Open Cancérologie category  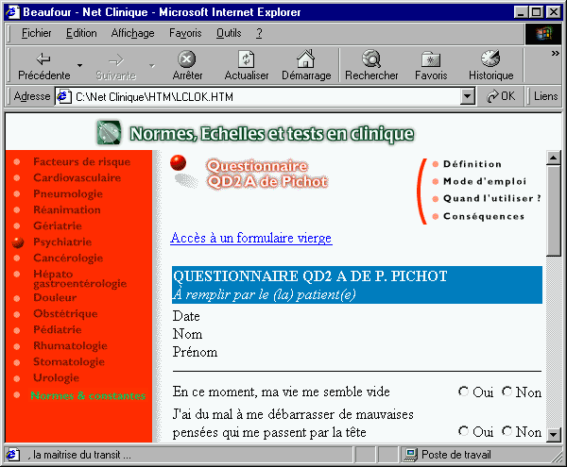[68, 259]
